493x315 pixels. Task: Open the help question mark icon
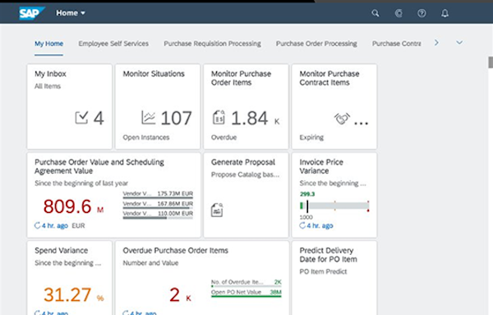422,13
